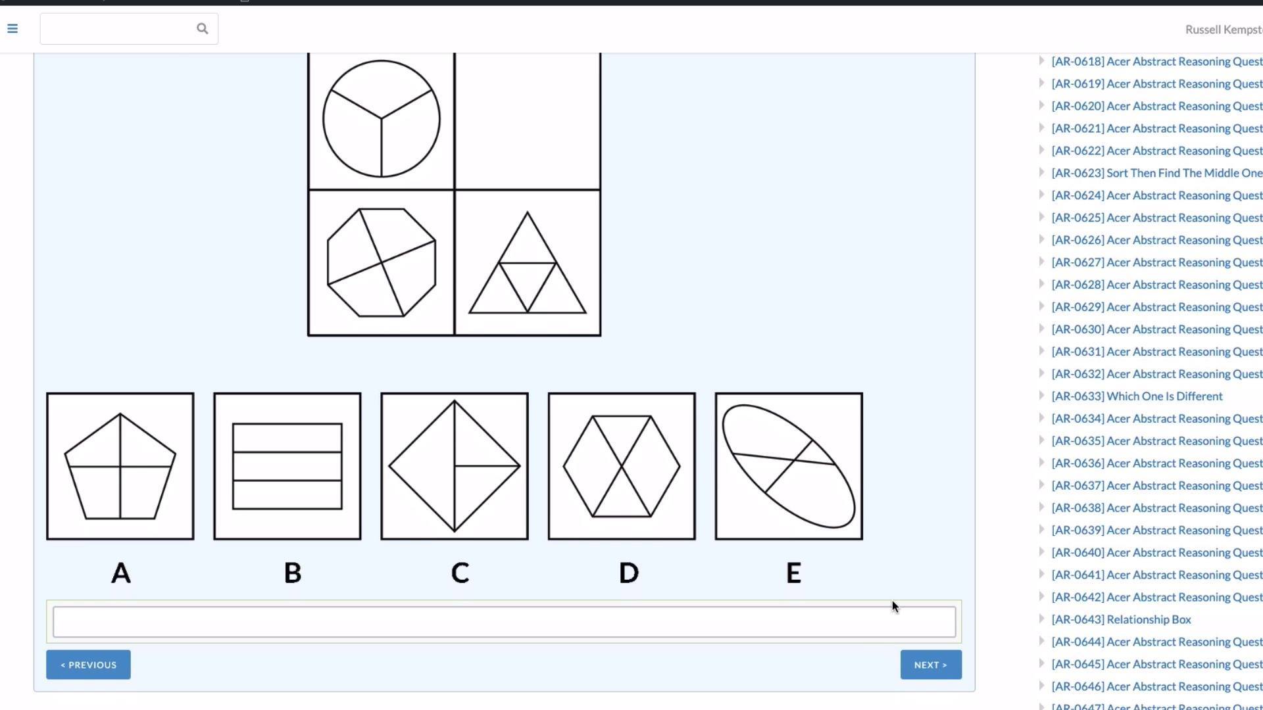Click the answer text input field

[504, 622]
